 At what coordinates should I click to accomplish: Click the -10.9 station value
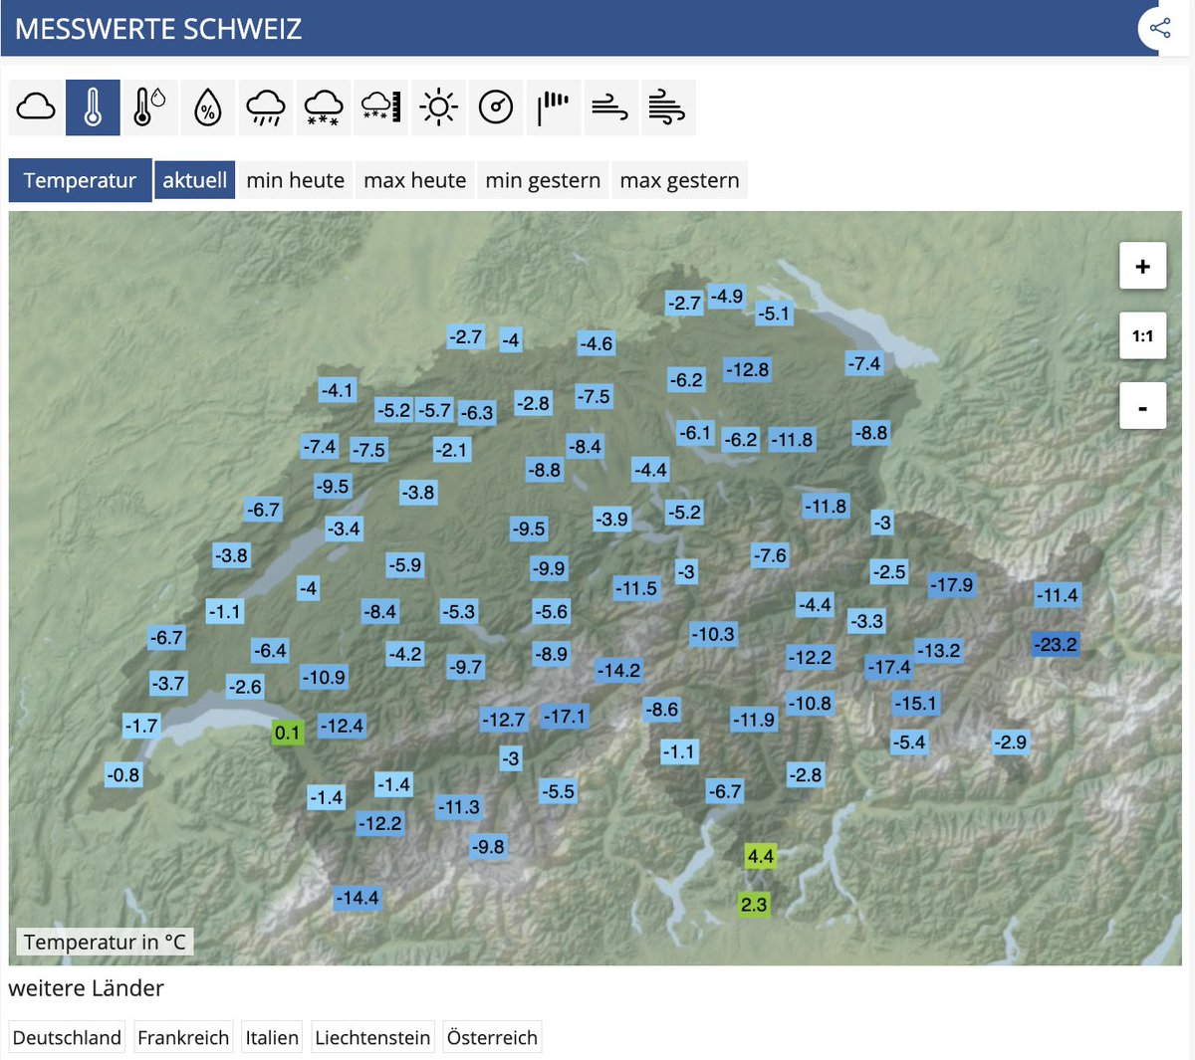tap(324, 678)
